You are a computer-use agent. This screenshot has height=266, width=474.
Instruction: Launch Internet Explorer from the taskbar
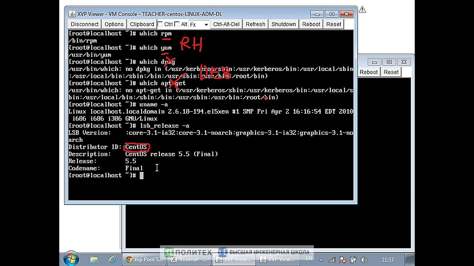tap(112, 260)
